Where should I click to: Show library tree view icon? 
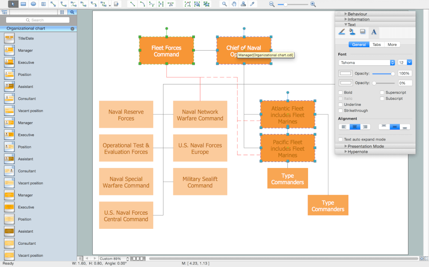click(4, 12)
